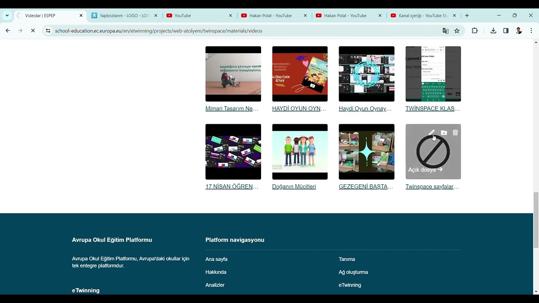Click the TWİNSPACE KLAS... title link

click(432, 109)
